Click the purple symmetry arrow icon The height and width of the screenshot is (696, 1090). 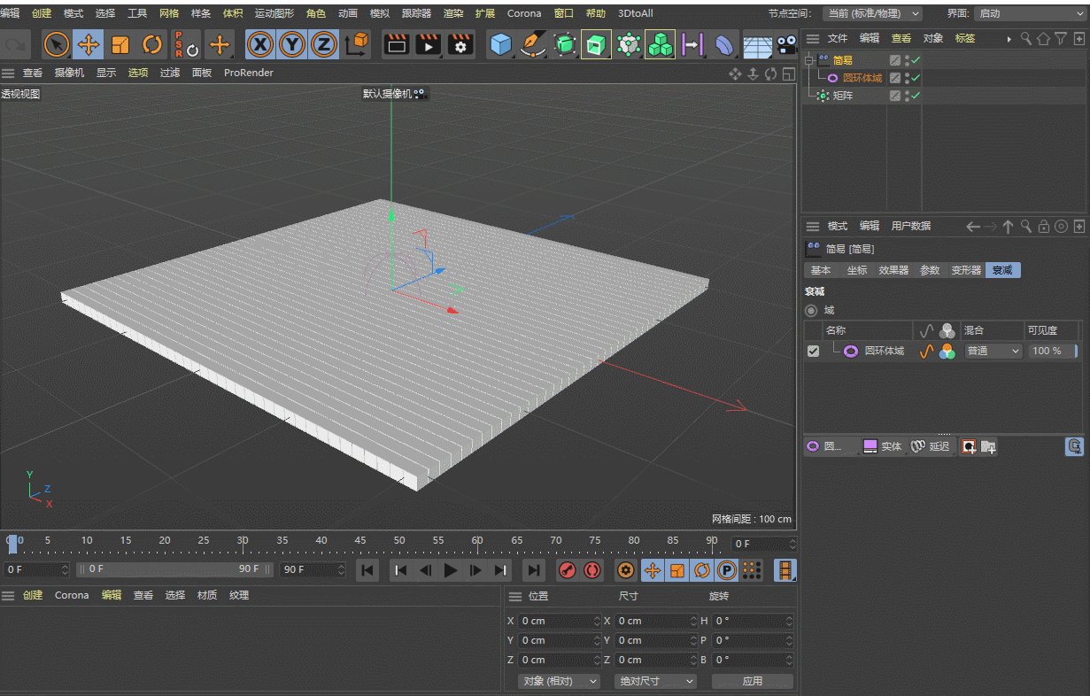coord(692,44)
